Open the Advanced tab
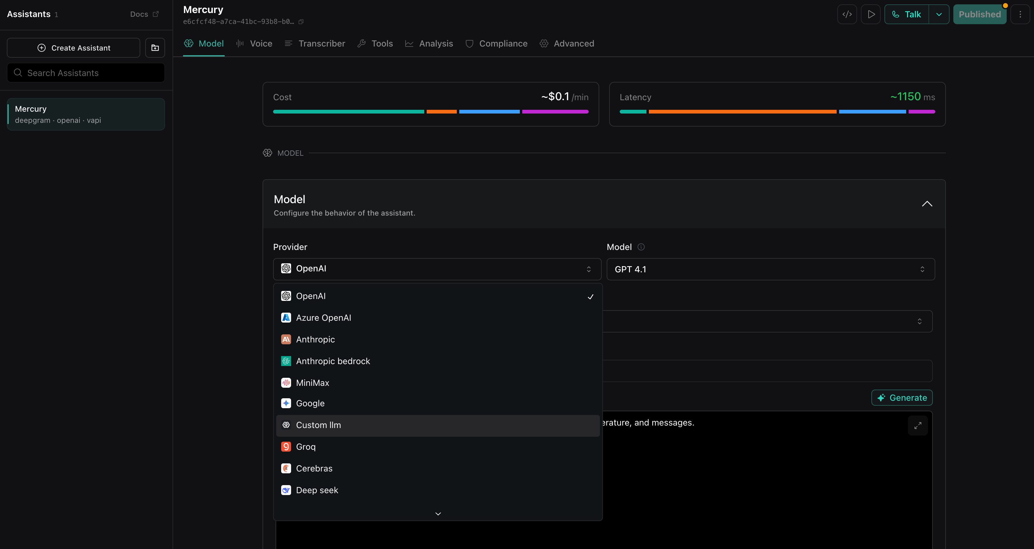The image size is (1034, 549). pos(567,43)
